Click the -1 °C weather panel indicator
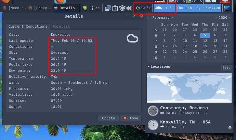This screenshot has height=140, width=236. (165, 8)
